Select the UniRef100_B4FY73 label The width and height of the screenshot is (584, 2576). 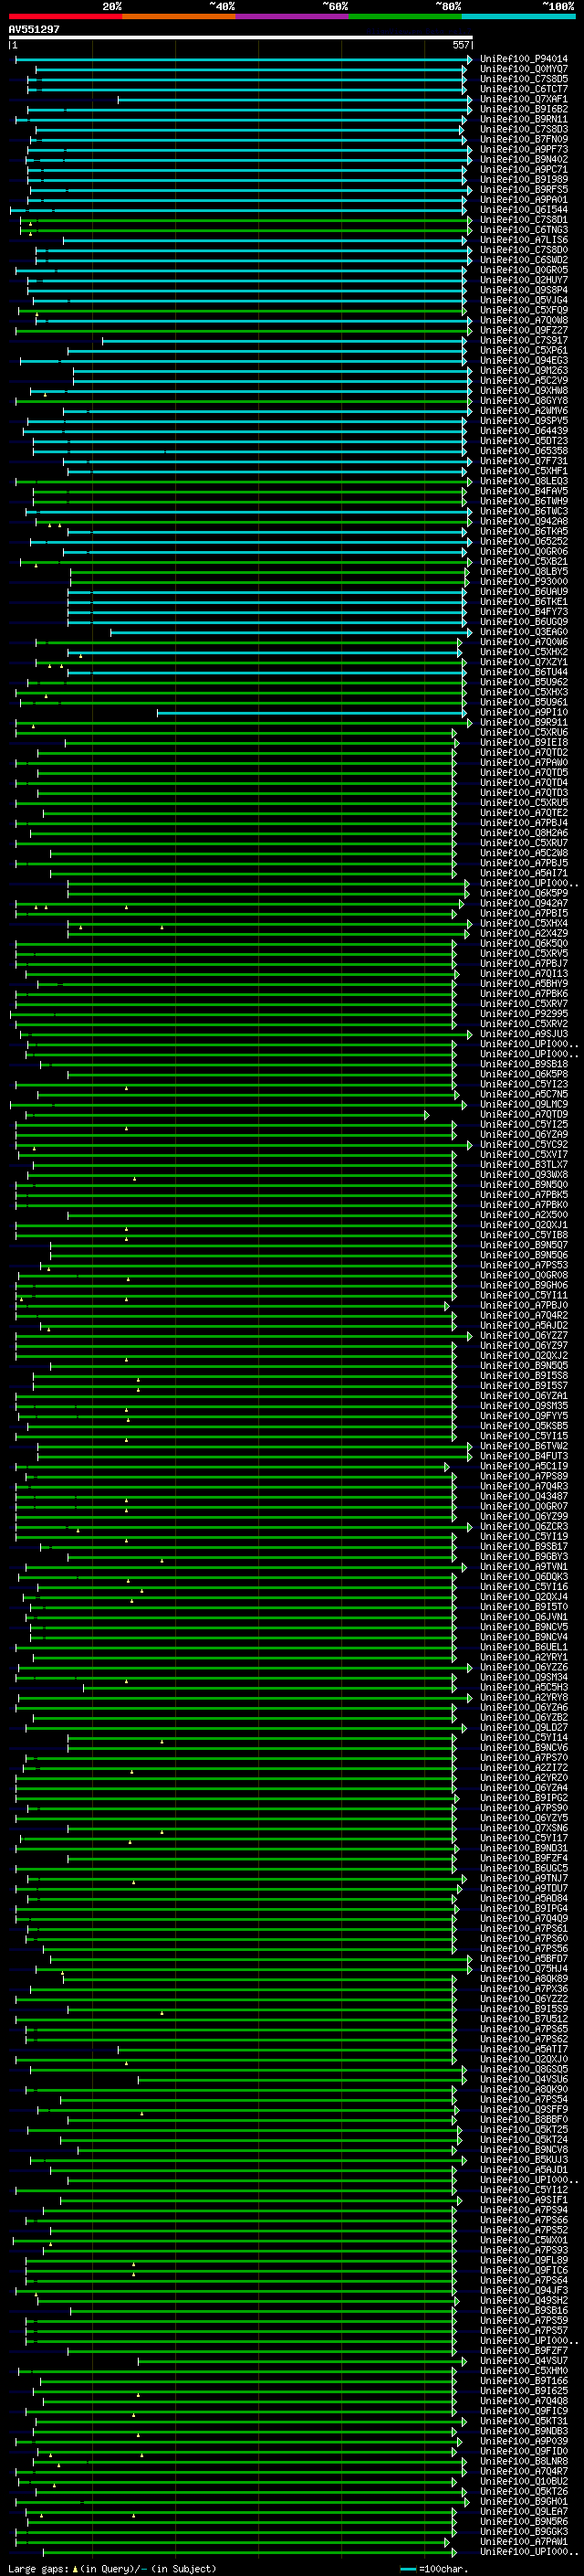[524, 612]
